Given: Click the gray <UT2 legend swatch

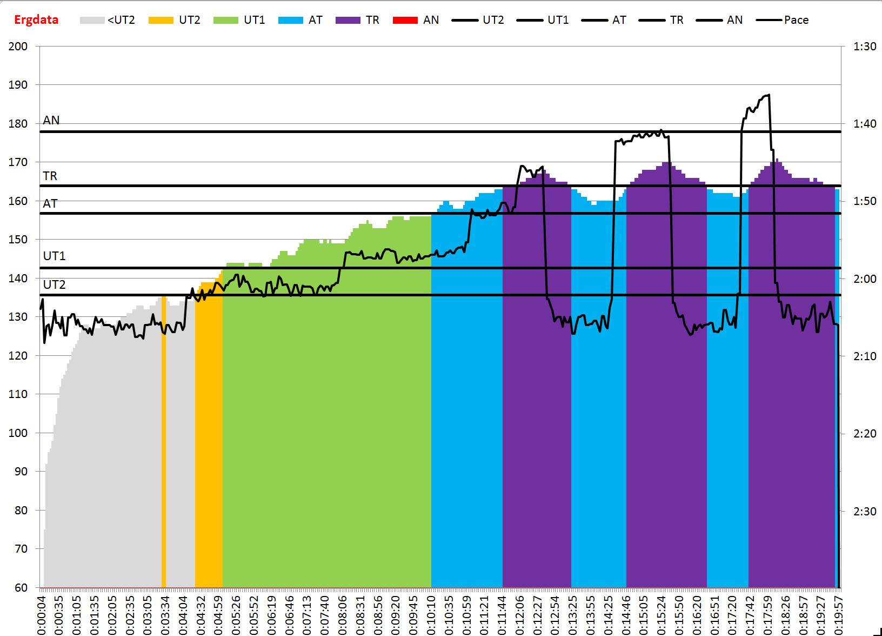Looking at the screenshot, I should pos(92,21).
